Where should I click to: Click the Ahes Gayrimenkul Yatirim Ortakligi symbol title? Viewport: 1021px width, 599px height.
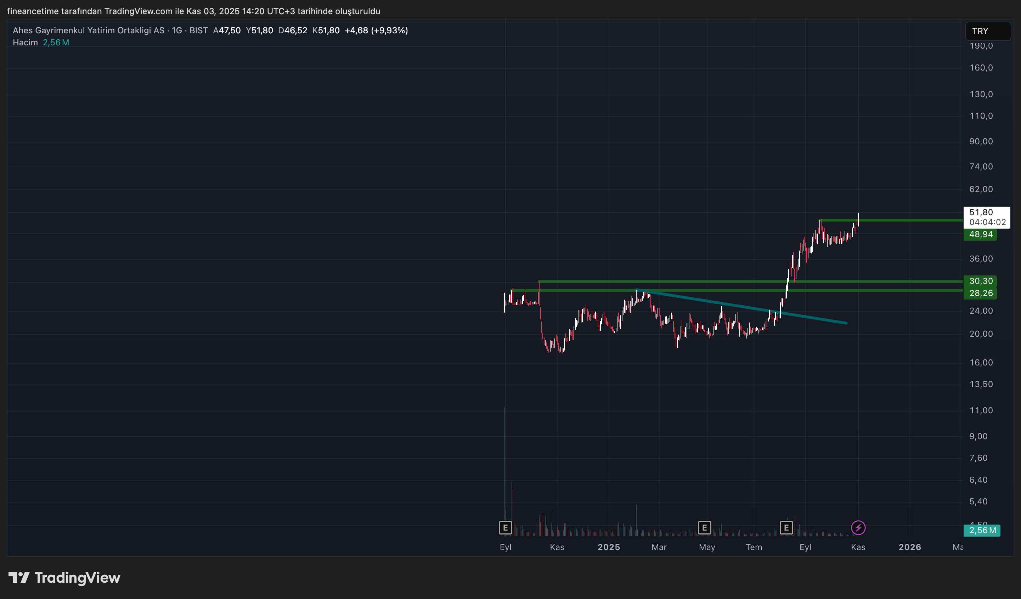pos(88,30)
